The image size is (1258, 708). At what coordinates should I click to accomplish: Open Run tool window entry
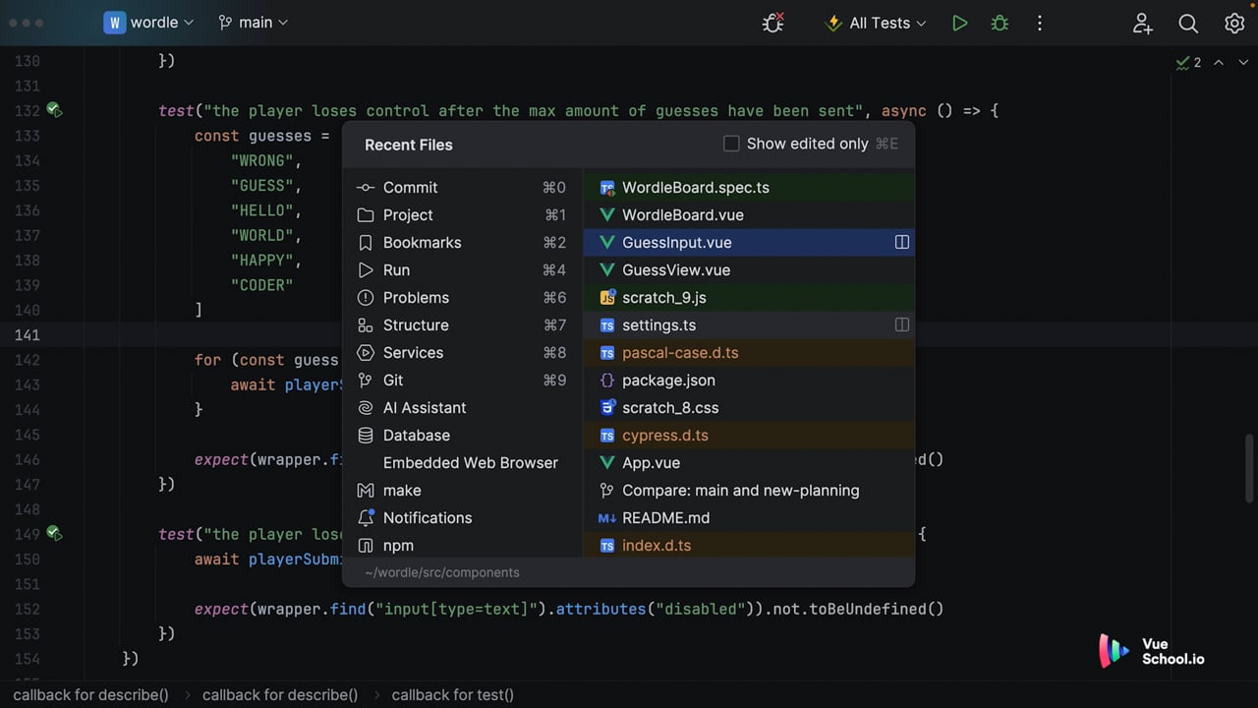tap(462, 269)
